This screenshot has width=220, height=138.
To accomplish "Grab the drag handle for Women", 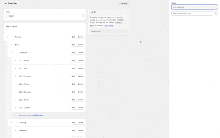I will pyautogui.click(x=7, y=37).
